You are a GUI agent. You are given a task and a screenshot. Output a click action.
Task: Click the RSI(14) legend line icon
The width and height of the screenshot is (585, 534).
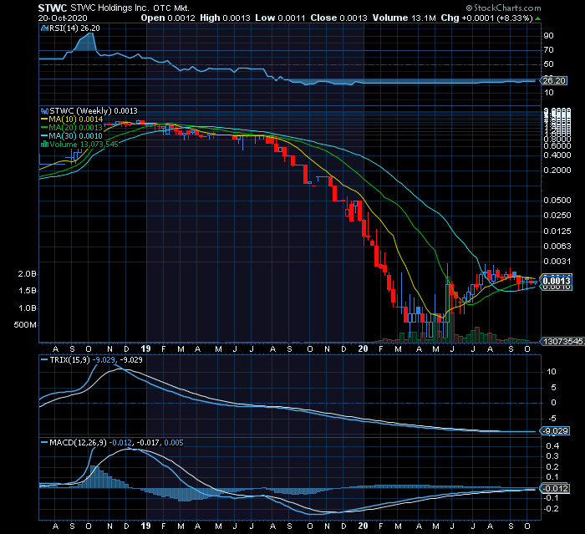[x=44, y=28]
